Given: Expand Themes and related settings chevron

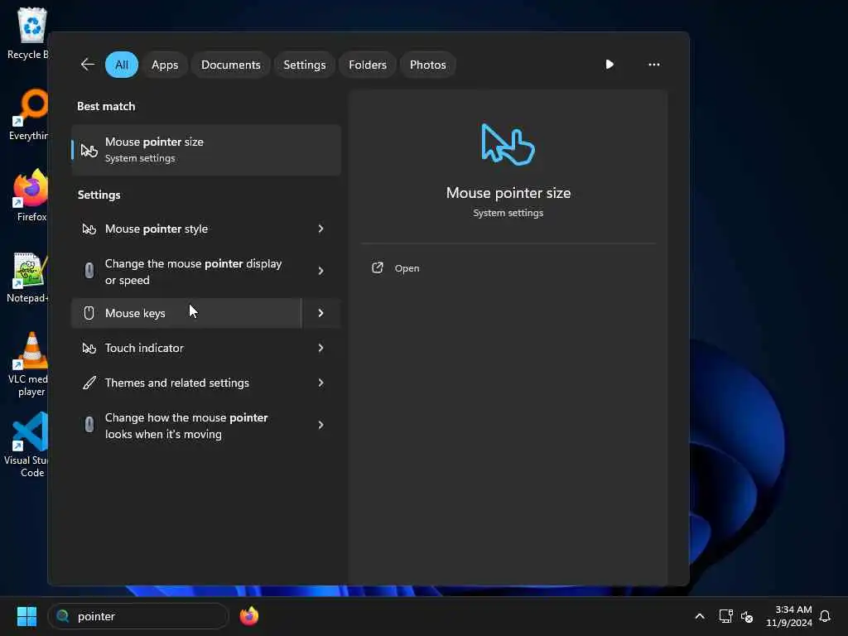Looking at the screenshot, I should (x=320, y=383).
